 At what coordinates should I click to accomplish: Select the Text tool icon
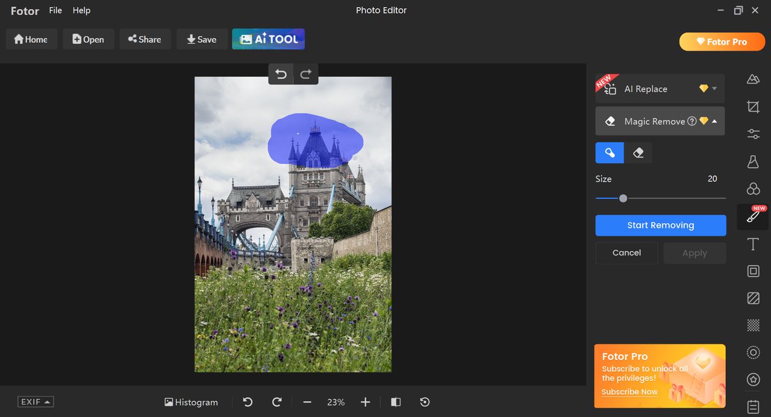753,244
